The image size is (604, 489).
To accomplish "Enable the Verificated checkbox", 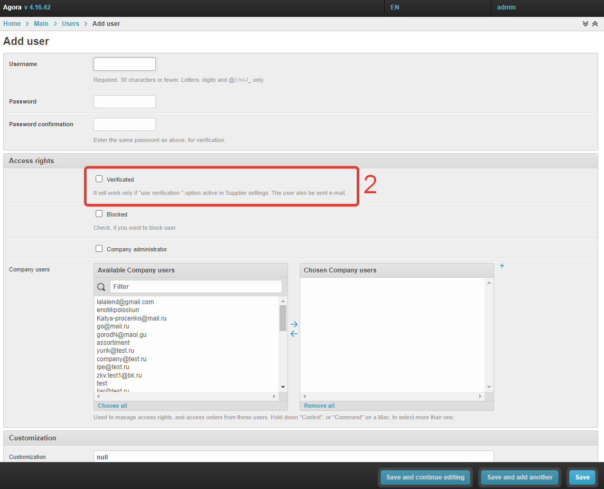I will point(99,179).
